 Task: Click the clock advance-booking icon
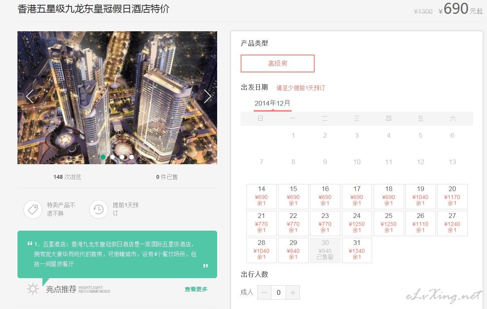click(x=99, y=209)
